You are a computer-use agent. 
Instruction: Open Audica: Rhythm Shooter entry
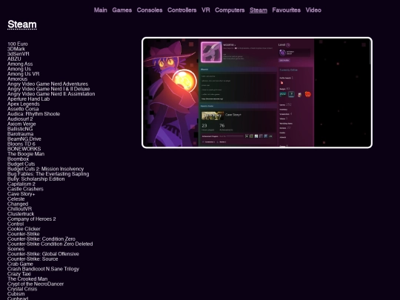pyautogui.click(x=33, y=114)
